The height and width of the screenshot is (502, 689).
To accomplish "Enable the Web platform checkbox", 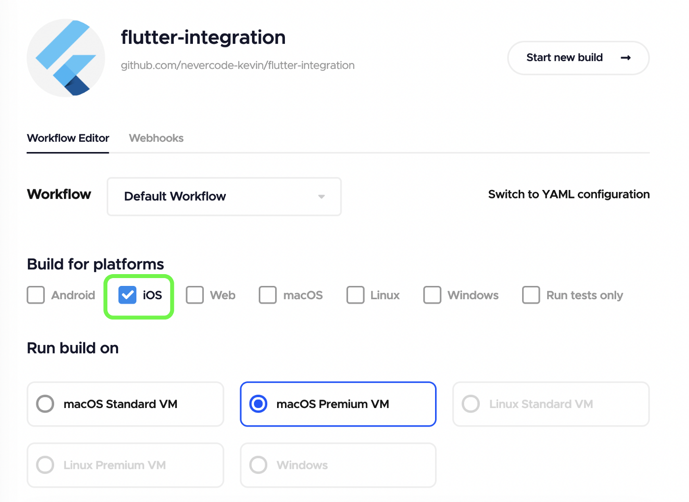I will pos(195,295).
